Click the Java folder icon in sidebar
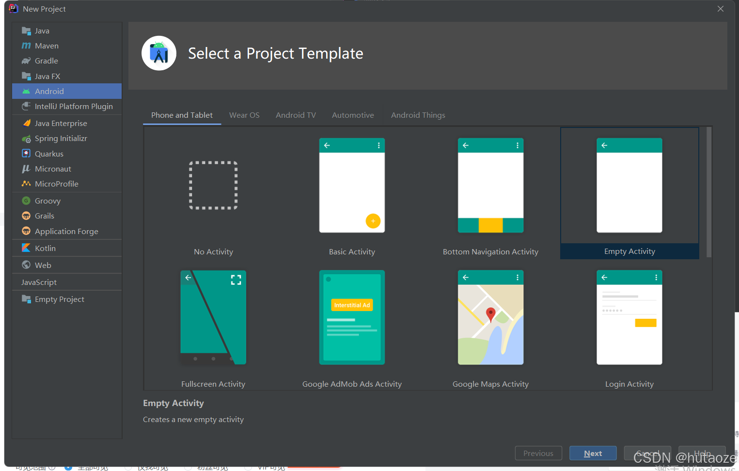Viewport: 739px width, 471px height. point(26,31)
